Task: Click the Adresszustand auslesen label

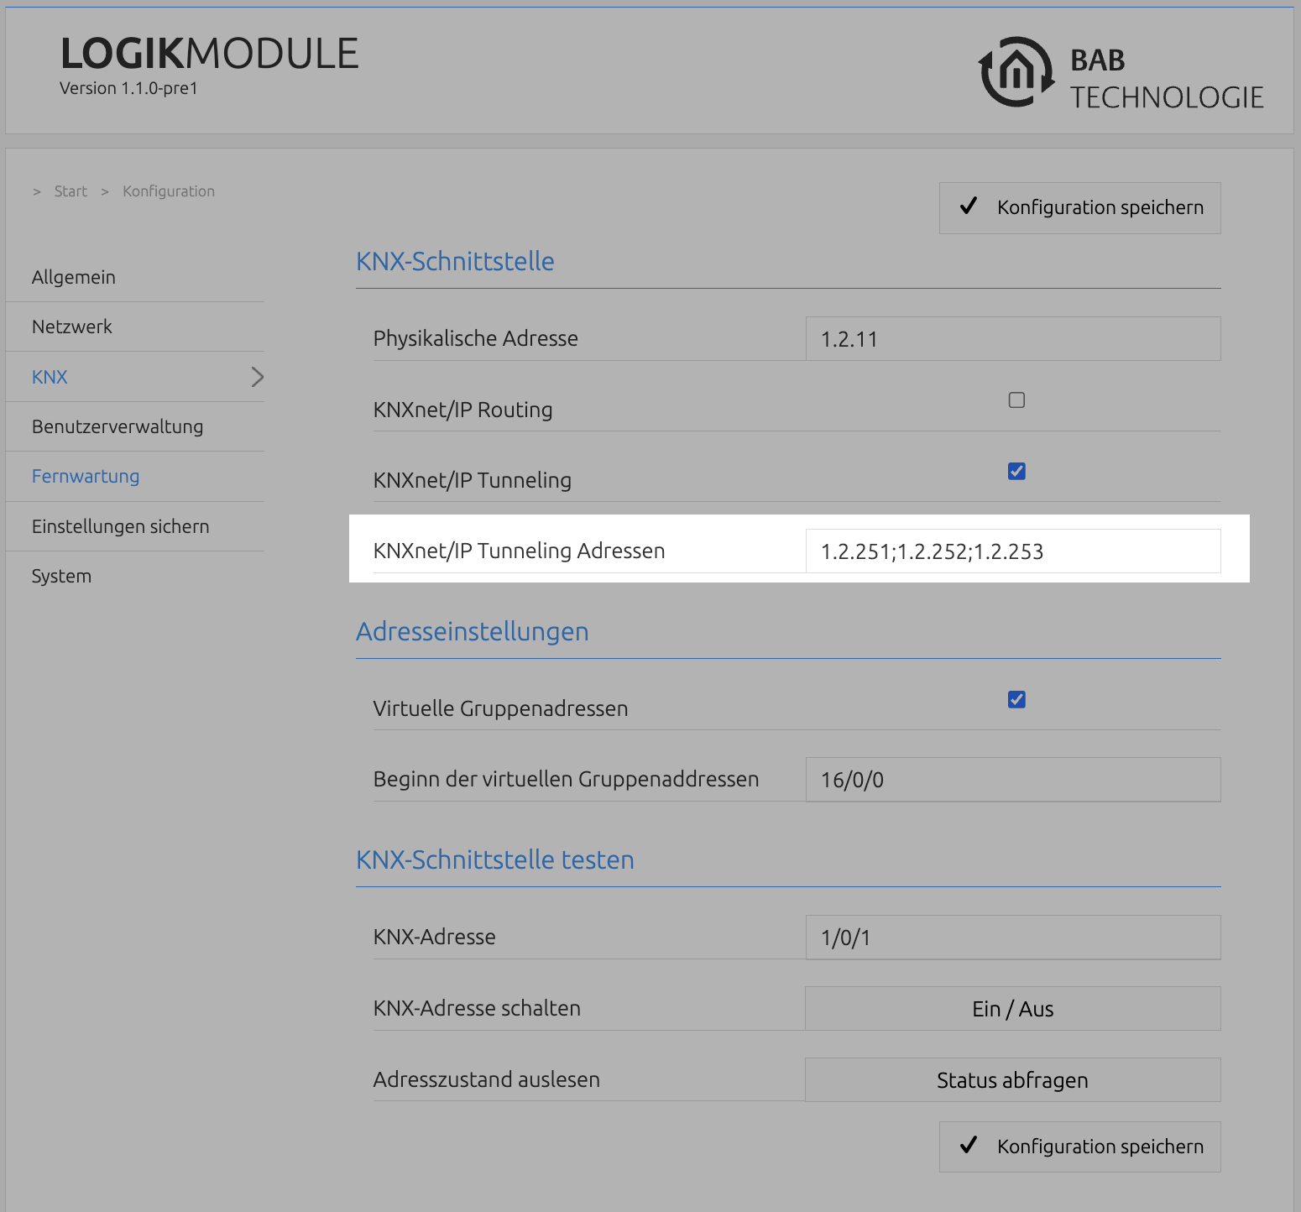Action: point(487,1079)
